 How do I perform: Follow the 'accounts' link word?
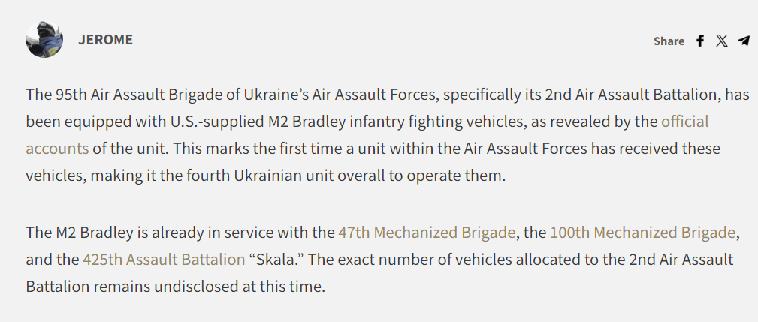(x=57, y=148)
